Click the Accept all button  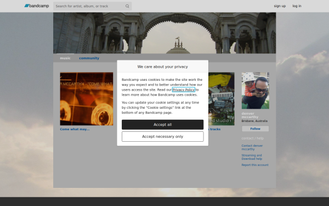tap(162, 125)
